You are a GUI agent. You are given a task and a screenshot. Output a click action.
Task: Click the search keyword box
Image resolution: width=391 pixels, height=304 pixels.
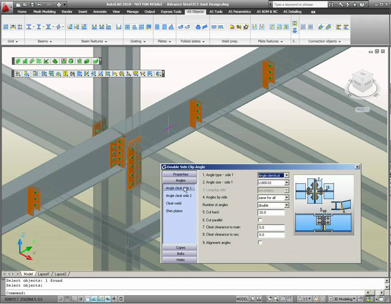[300, 5]
